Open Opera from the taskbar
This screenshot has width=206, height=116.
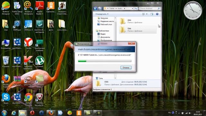(x=32, y=113)
